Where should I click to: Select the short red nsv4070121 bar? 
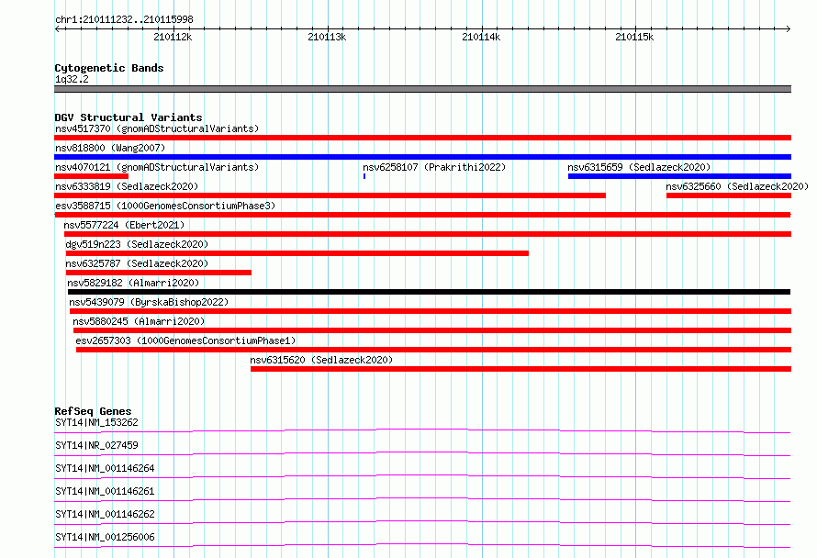[91, 176]
